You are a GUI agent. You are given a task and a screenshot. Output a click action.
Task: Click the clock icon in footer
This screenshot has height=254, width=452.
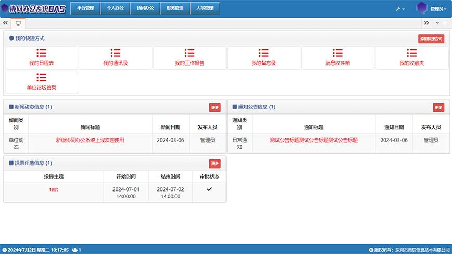tap(4, 250)
